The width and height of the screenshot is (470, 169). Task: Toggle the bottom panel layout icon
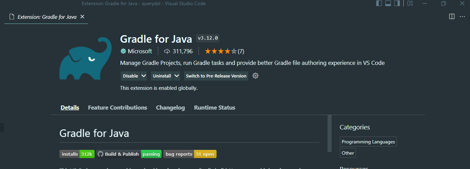point(388,3)
